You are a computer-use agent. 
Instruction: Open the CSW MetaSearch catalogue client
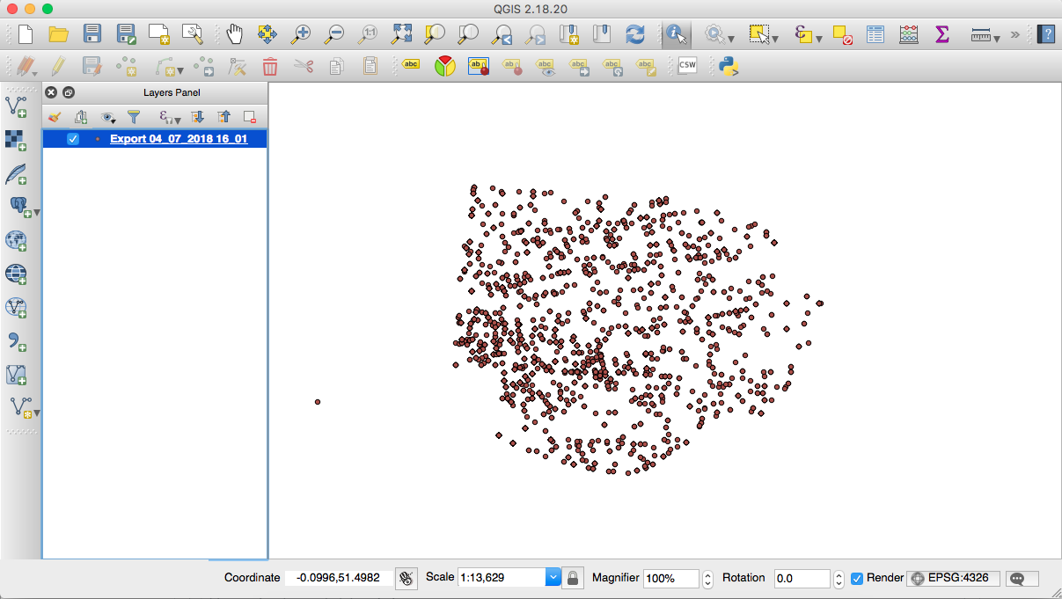(687, 66)
